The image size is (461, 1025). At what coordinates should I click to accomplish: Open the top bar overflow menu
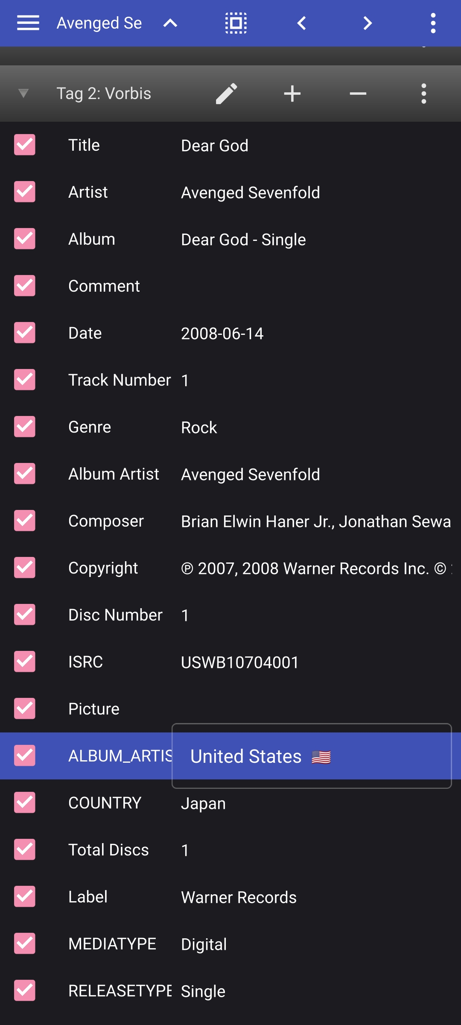click(433, 23)
